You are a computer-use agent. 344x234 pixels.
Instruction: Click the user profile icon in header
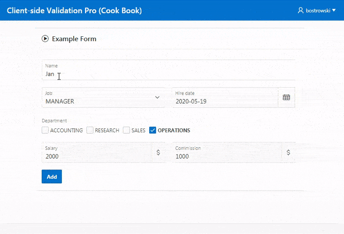pos(301,10)
